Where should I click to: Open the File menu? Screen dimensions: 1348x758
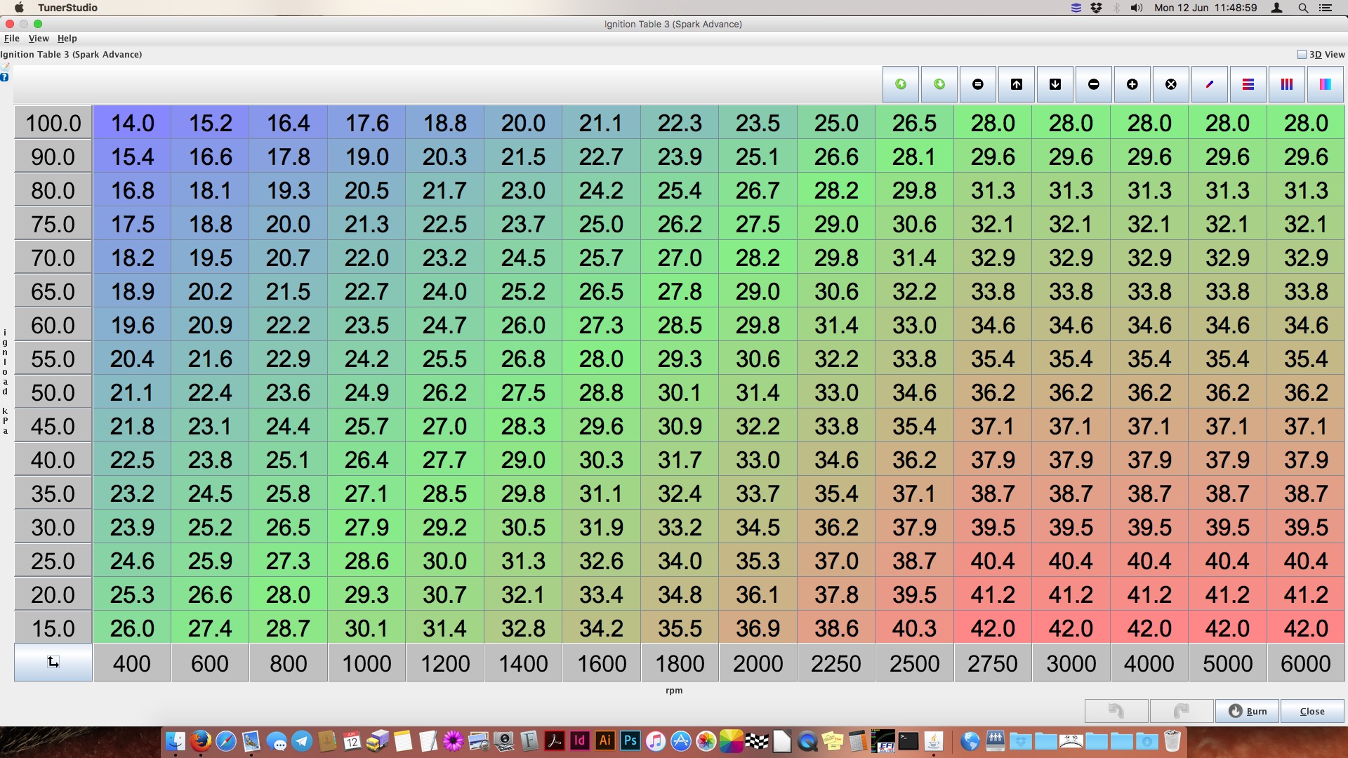pos(12,39)
